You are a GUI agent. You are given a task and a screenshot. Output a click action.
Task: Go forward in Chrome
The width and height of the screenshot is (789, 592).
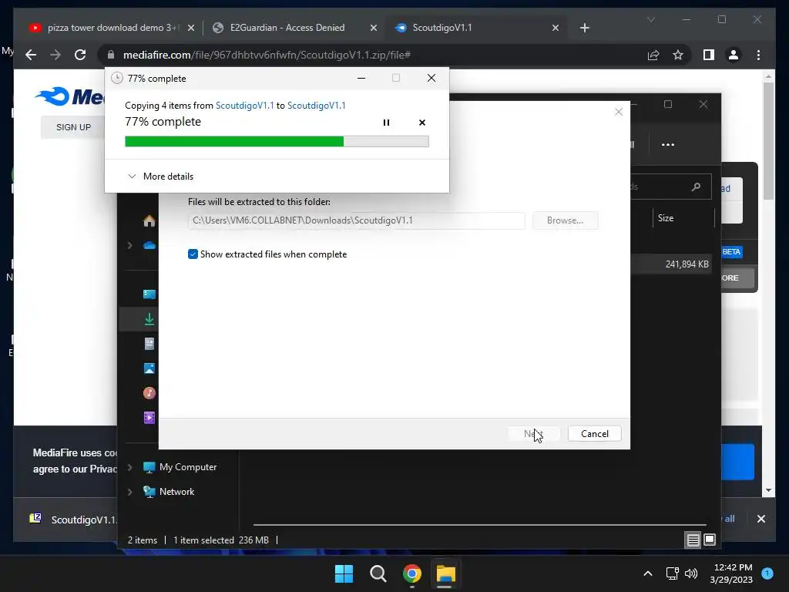[55, 55]
